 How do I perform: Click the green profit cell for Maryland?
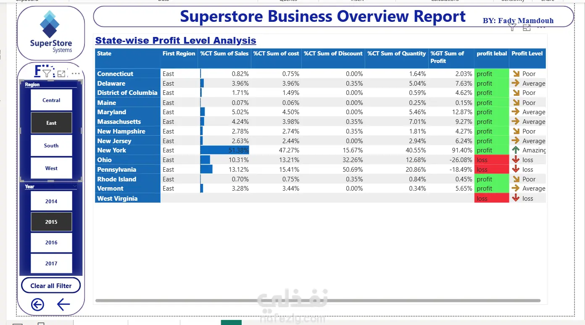[492, 112]
